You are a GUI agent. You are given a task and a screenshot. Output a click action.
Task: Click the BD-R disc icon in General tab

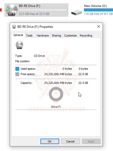pyautogui.click(x=19, y=45)
